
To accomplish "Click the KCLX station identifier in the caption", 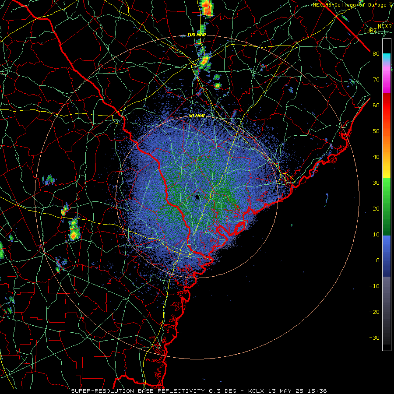I will tap(256, 391).
